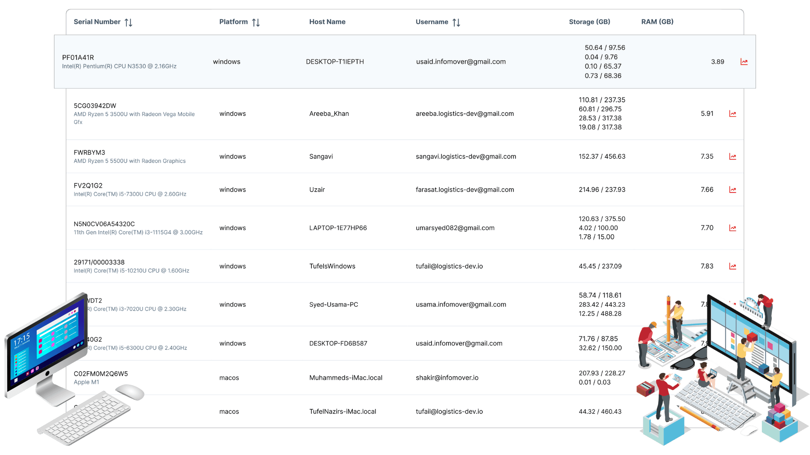Click RAM value 7.83

point(707,266)
